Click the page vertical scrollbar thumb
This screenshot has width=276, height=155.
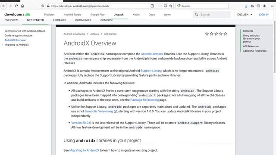(275, 46)
